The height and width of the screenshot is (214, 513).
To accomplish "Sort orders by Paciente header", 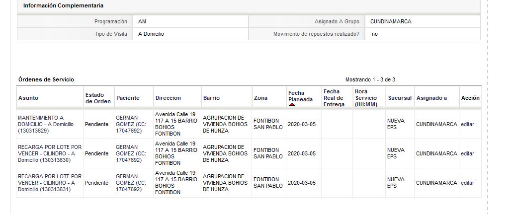I will pyautogui.click(x=128, y=98).
